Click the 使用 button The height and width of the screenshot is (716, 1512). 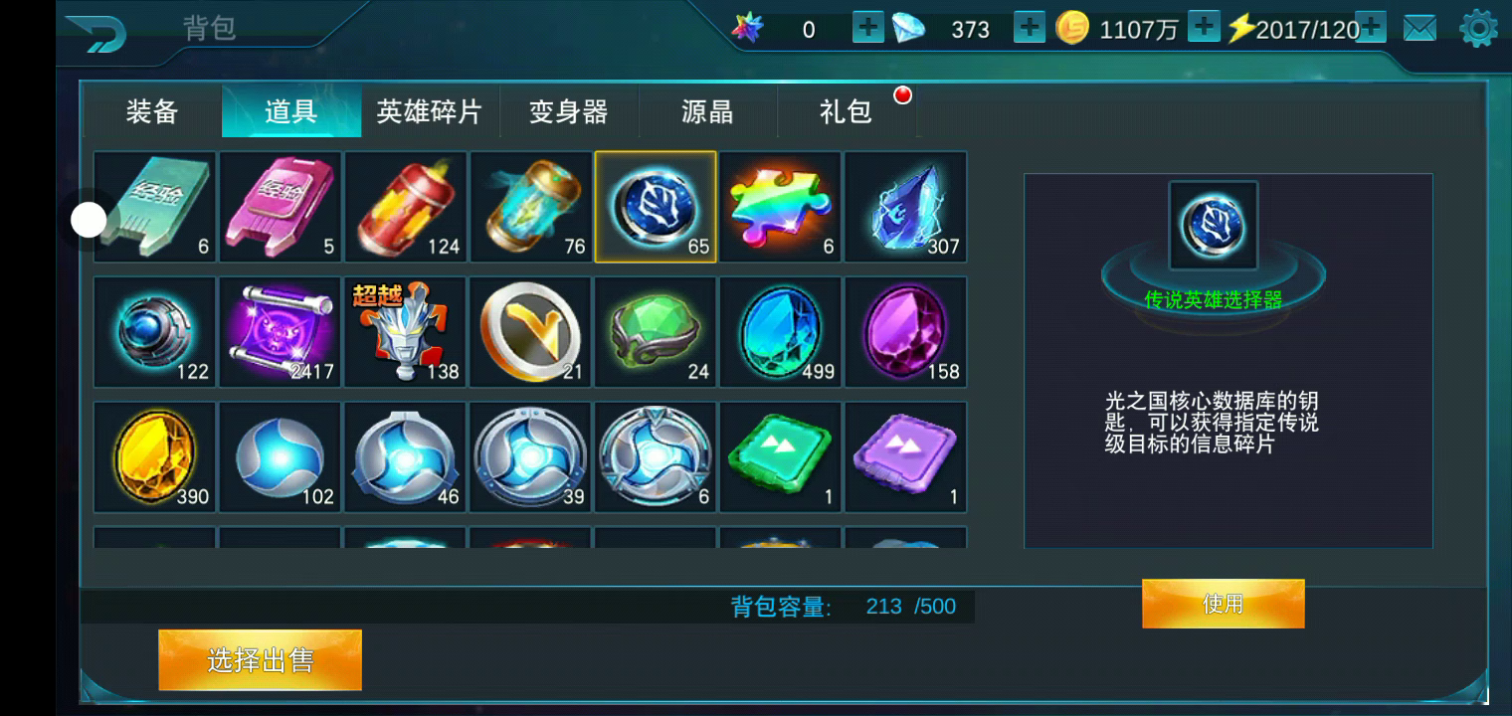coord(1223,604)
